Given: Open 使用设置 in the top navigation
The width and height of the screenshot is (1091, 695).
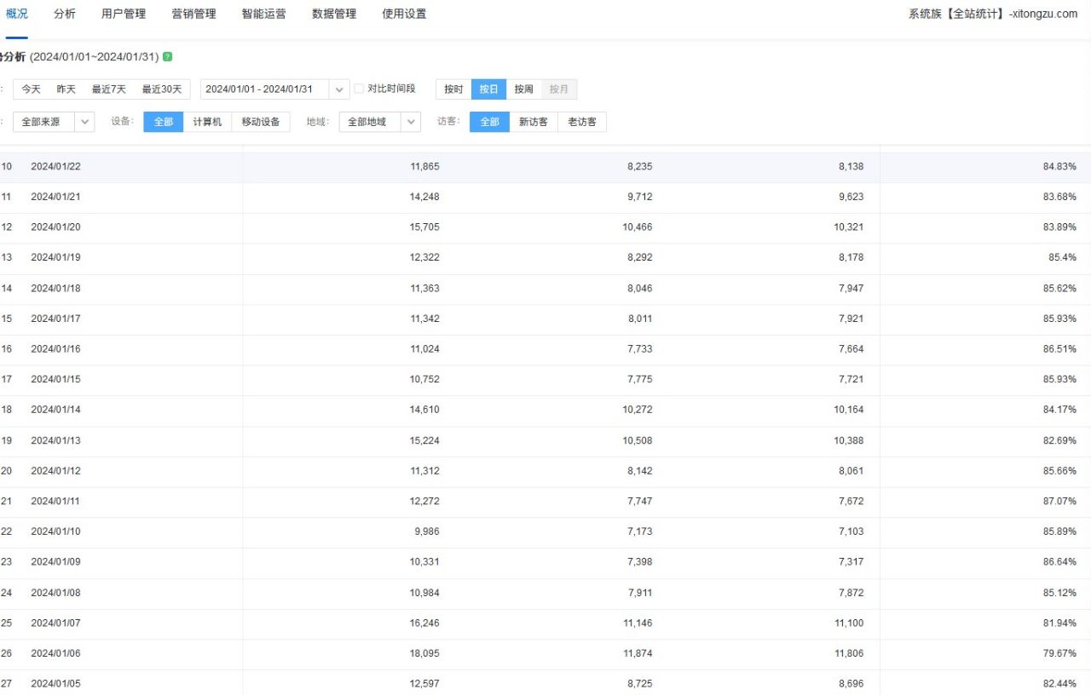Looking at the screenshot, I should (404, 14).
